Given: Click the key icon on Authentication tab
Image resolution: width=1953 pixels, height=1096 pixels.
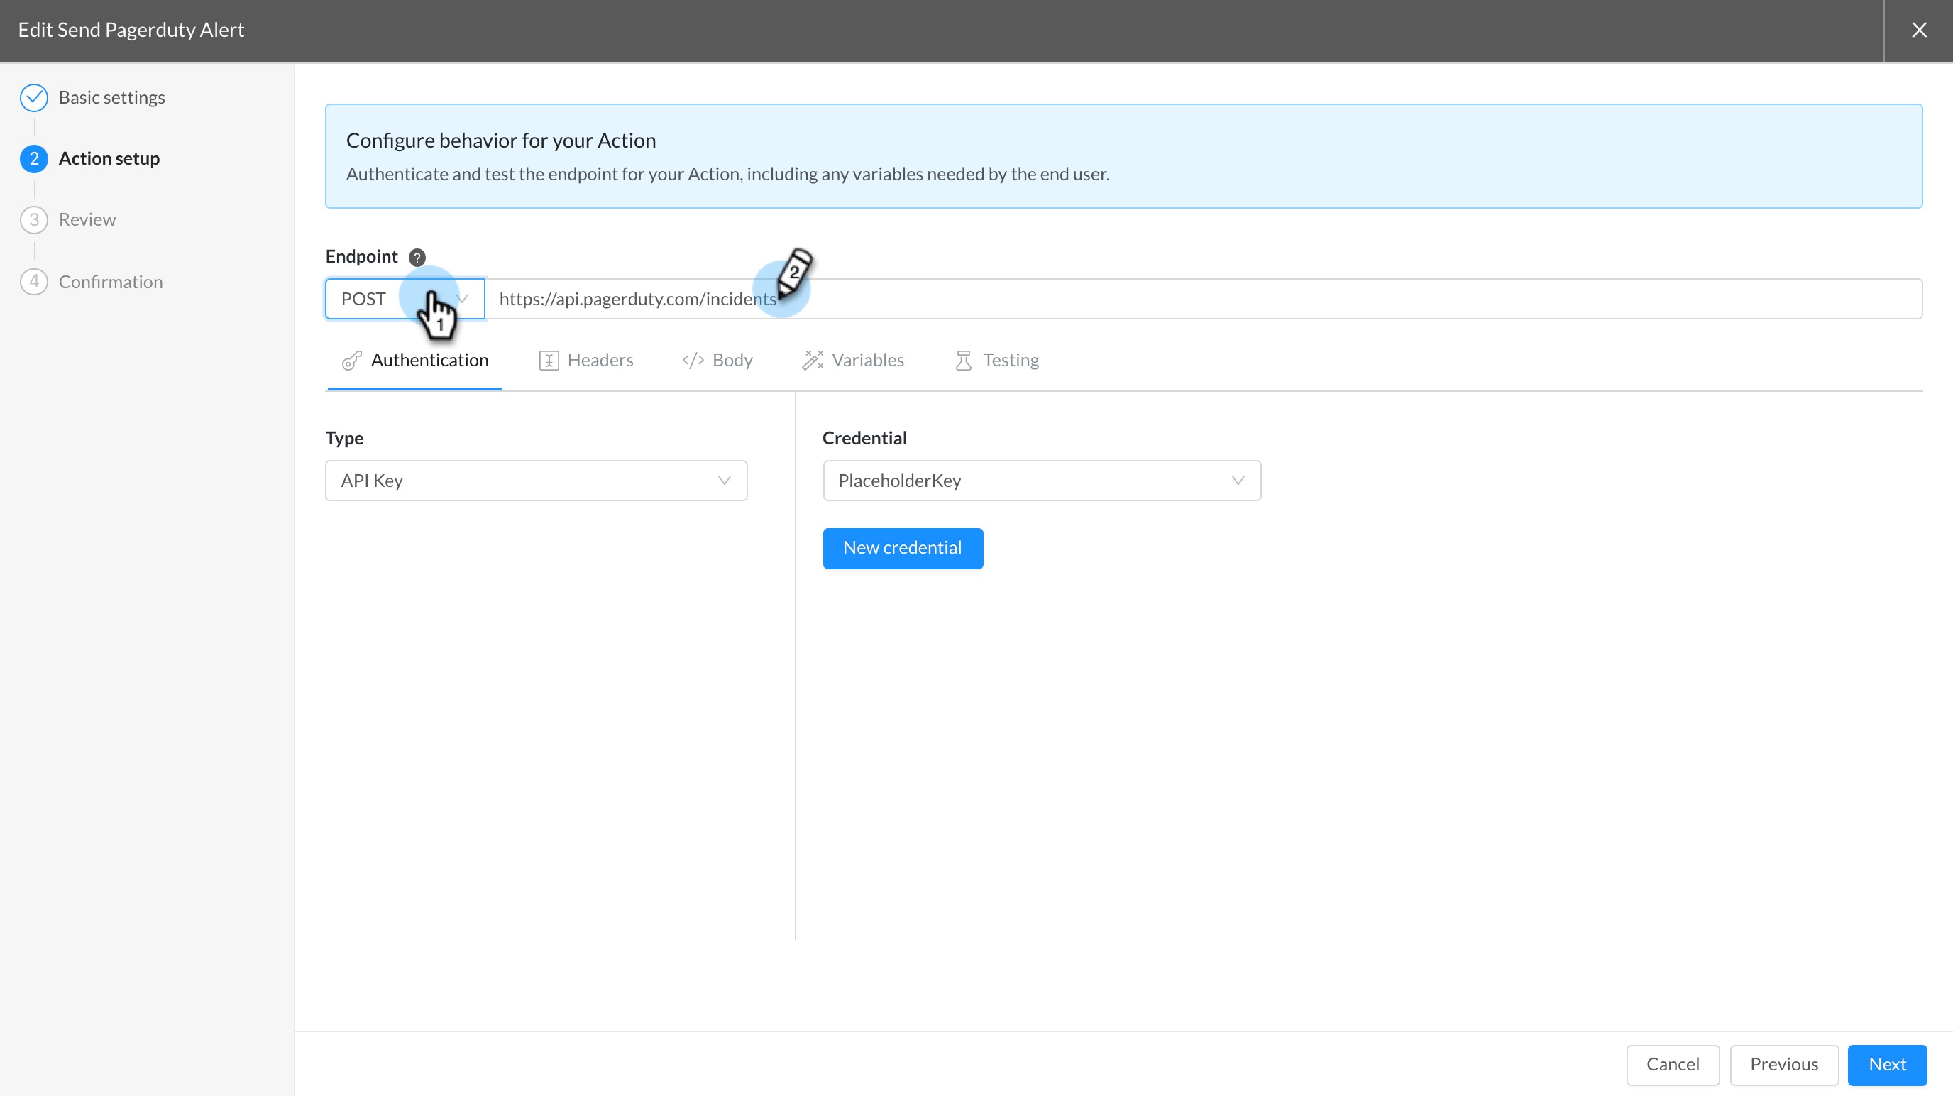Looking at the screenshot, I should [x=352, y=361].
